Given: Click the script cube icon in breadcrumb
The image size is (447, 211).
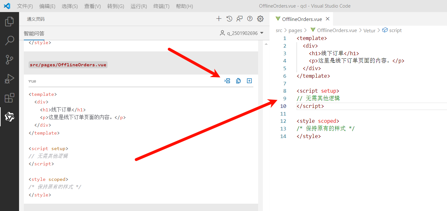Looking at the screenshot, I should coord(385,30).
